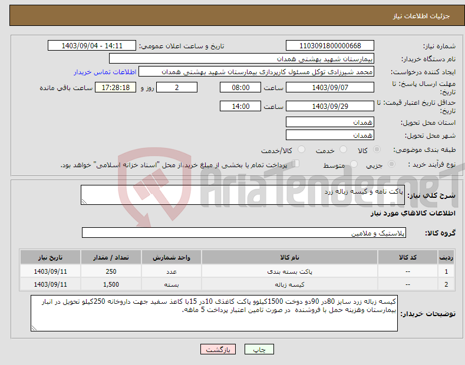Screen dimensions: 465x365
Task: Click the page title جزئیات اطلاعات نیاز
Action: coord(421,16)
